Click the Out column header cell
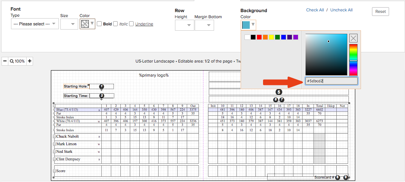 click(x=193, y=106)
